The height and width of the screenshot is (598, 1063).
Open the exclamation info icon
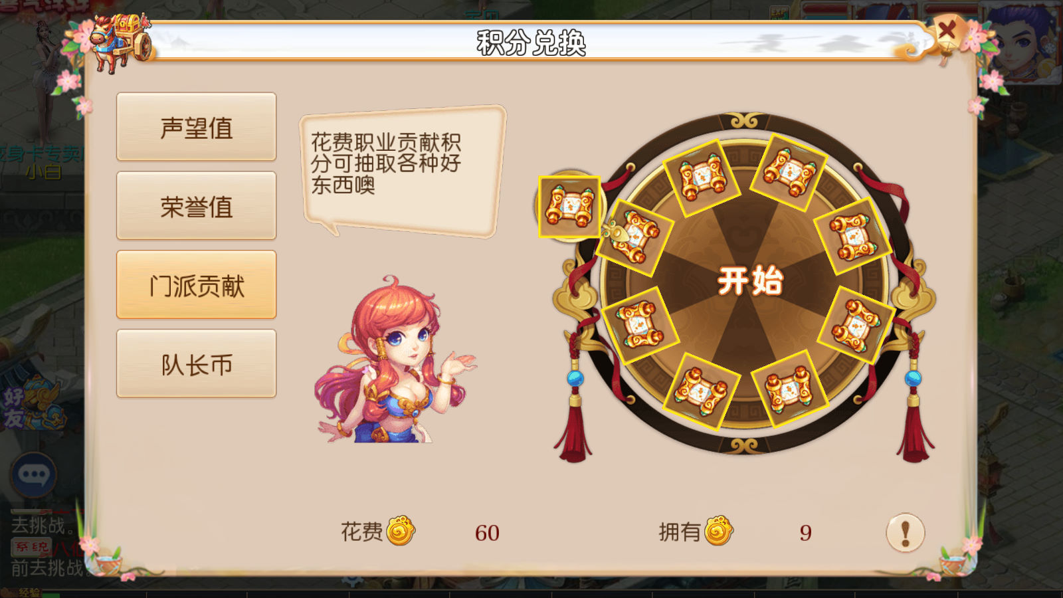[x=905, y=532]
